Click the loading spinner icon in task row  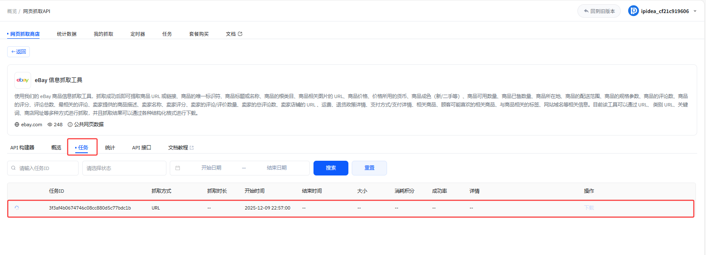click(17, 208)
